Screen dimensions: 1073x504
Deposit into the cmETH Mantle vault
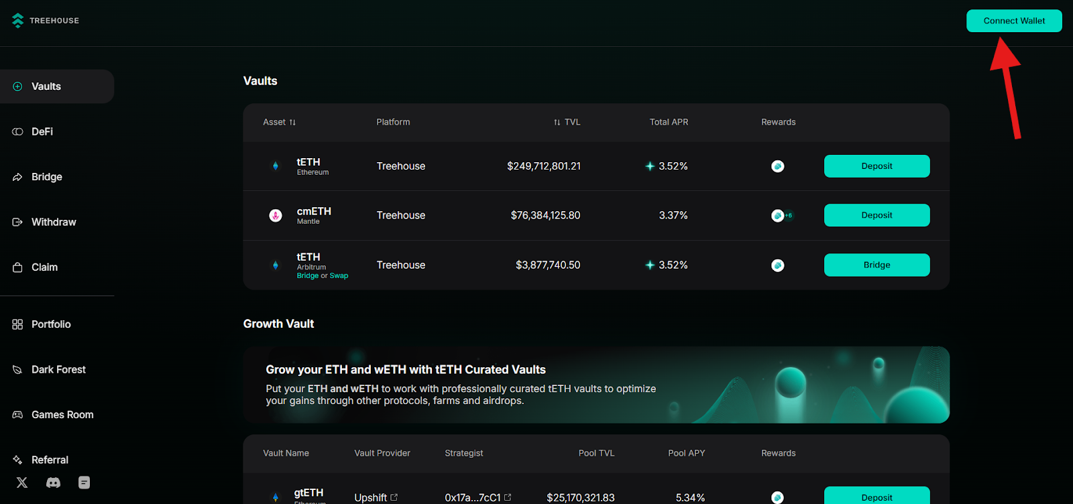[x=877, y=215]
